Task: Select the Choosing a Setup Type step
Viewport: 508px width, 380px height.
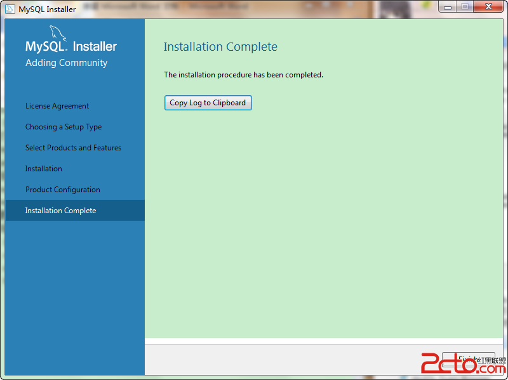Action: tap(63, 127)
